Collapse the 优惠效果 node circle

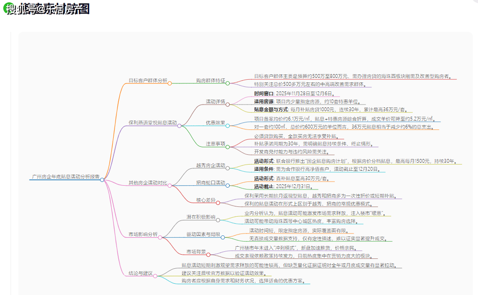(x=228, y=126)
